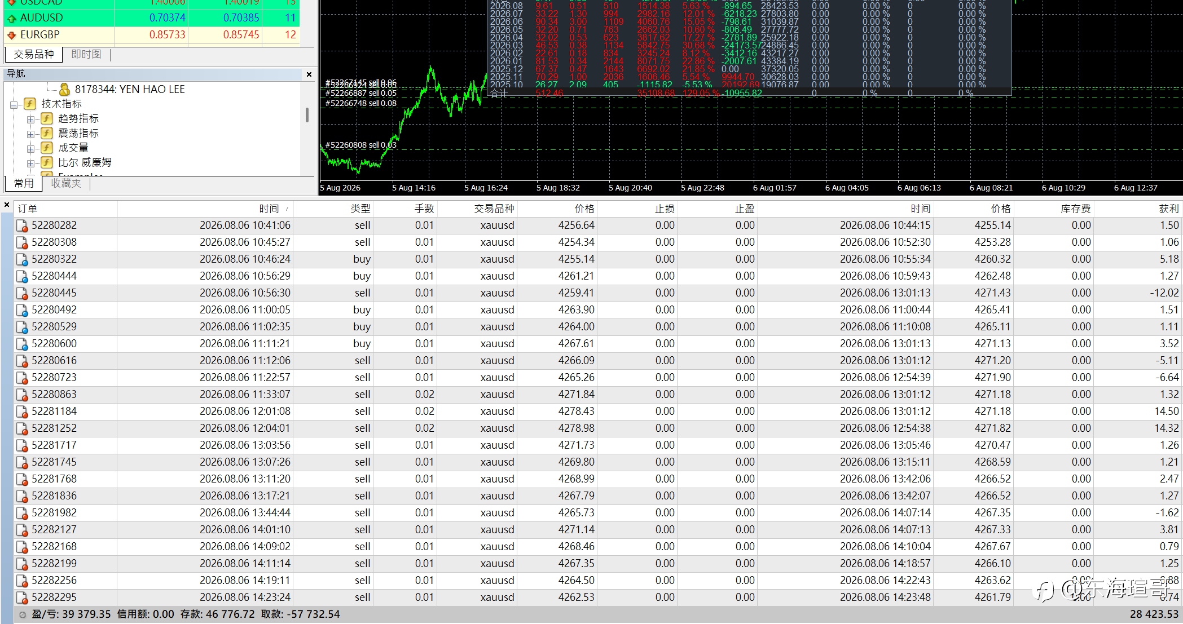Sort by the 库存费 column header
Viewport: 1183px width, 624px height.
[1053, 209]
